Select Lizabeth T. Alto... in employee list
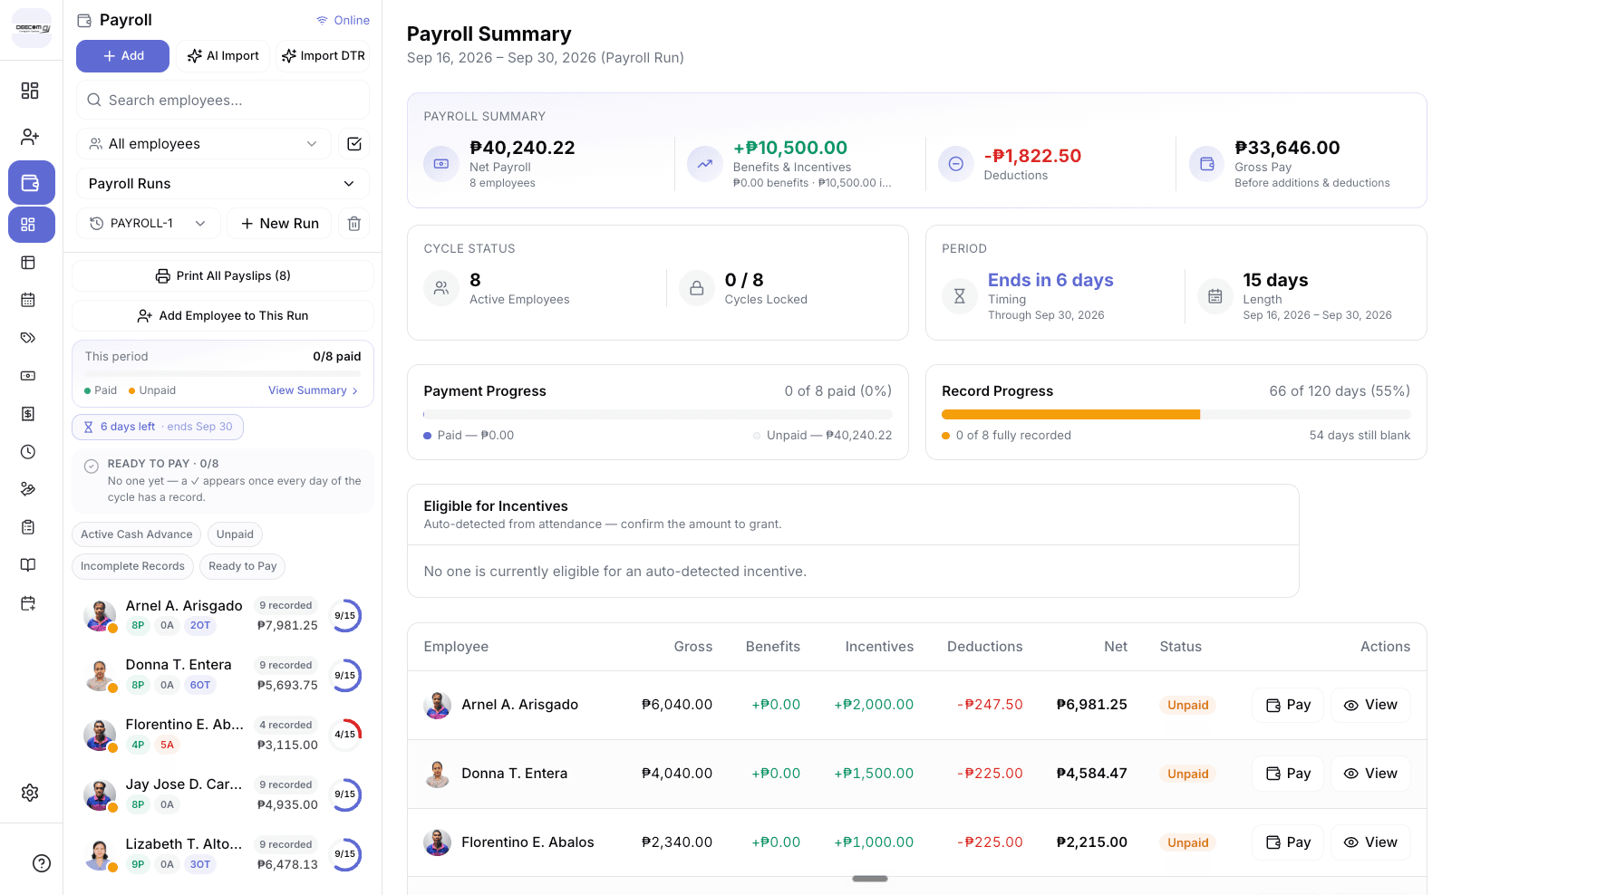 point(223,855)
